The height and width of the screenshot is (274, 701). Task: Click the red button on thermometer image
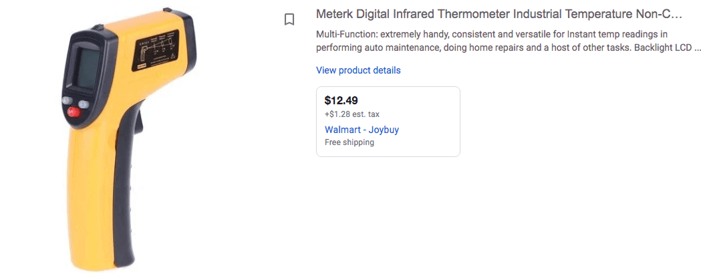pos(74,114)
